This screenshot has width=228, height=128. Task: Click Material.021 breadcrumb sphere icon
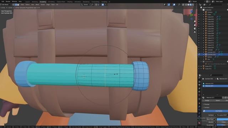[218, 79]
